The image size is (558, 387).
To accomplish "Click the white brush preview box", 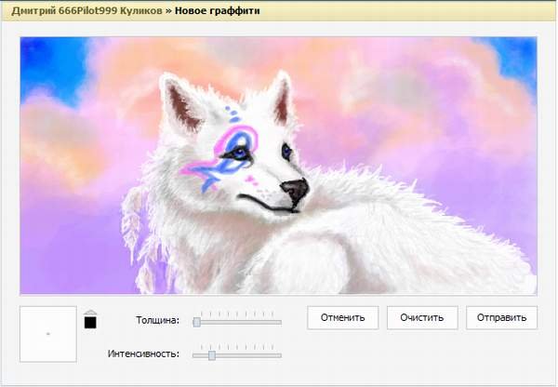I will coord(48,334).
